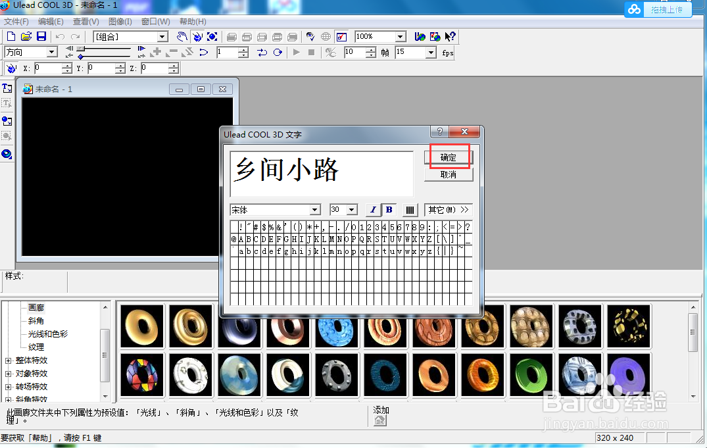Open the object list dropdown showing [组合]

pyautogui.click(x=162, y=37)
